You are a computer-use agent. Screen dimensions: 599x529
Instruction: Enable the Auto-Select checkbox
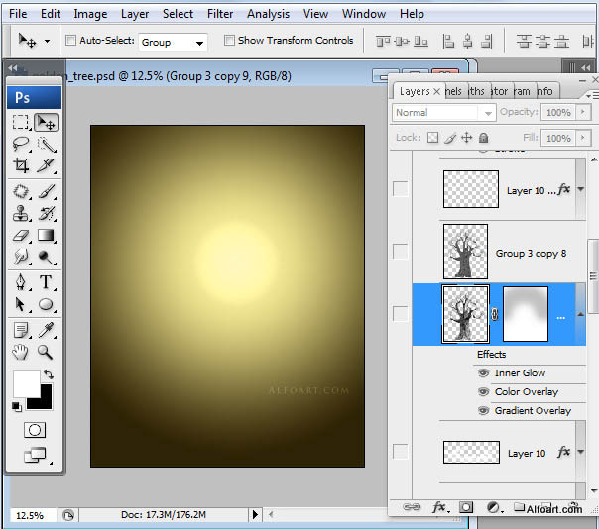pyautogui.click(x=70, y=41)
